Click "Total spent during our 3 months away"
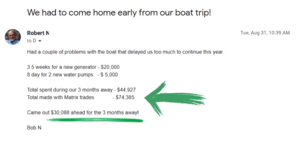Screen dimensions: 302x155 tap(69, 90)
